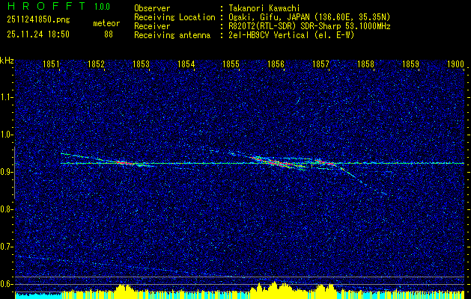Click the gray frequency range bar beside 0.9
471x299 pixels.
pos(14,173)
